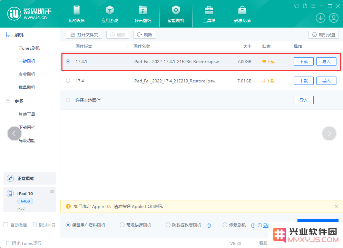Click the orange warning icon in banner

click(68, 206)
